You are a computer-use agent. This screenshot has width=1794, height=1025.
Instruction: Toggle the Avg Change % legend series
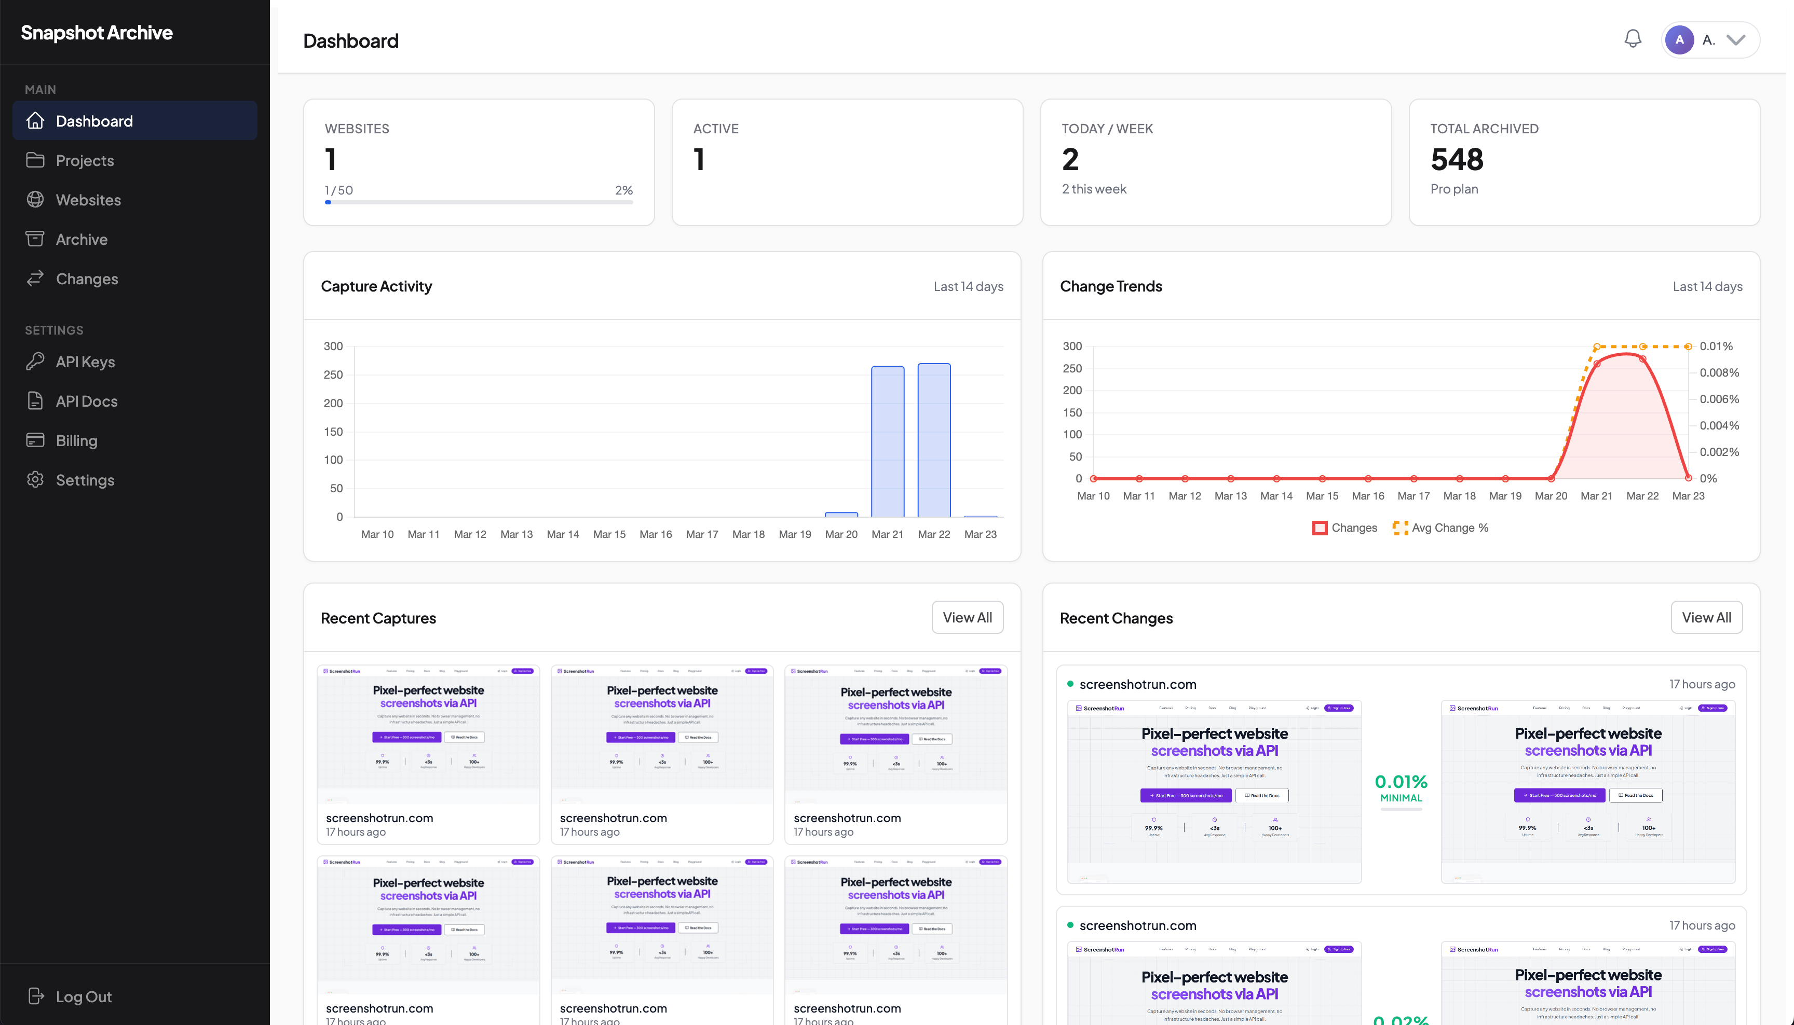tap(1441, 527)
